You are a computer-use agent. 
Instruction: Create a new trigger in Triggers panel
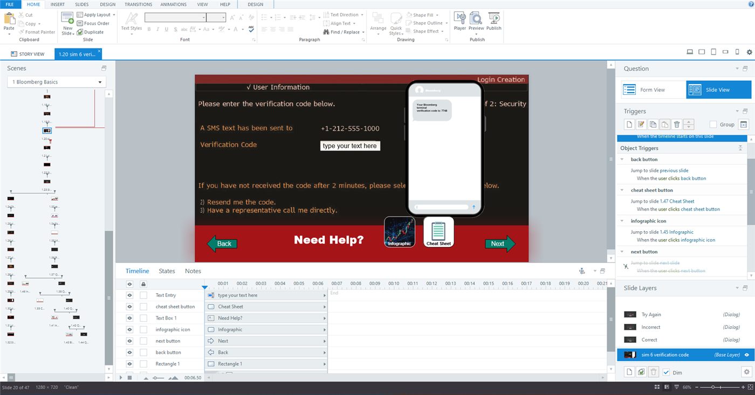[629, 124]
